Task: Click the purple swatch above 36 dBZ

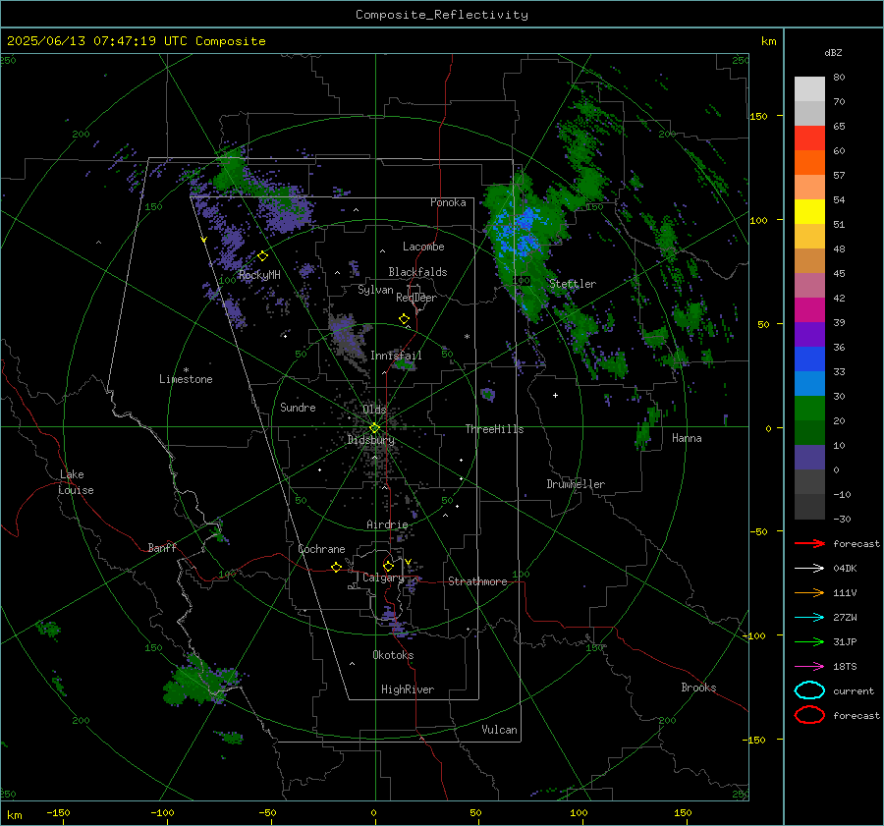Action: click(x=809, y=334)
